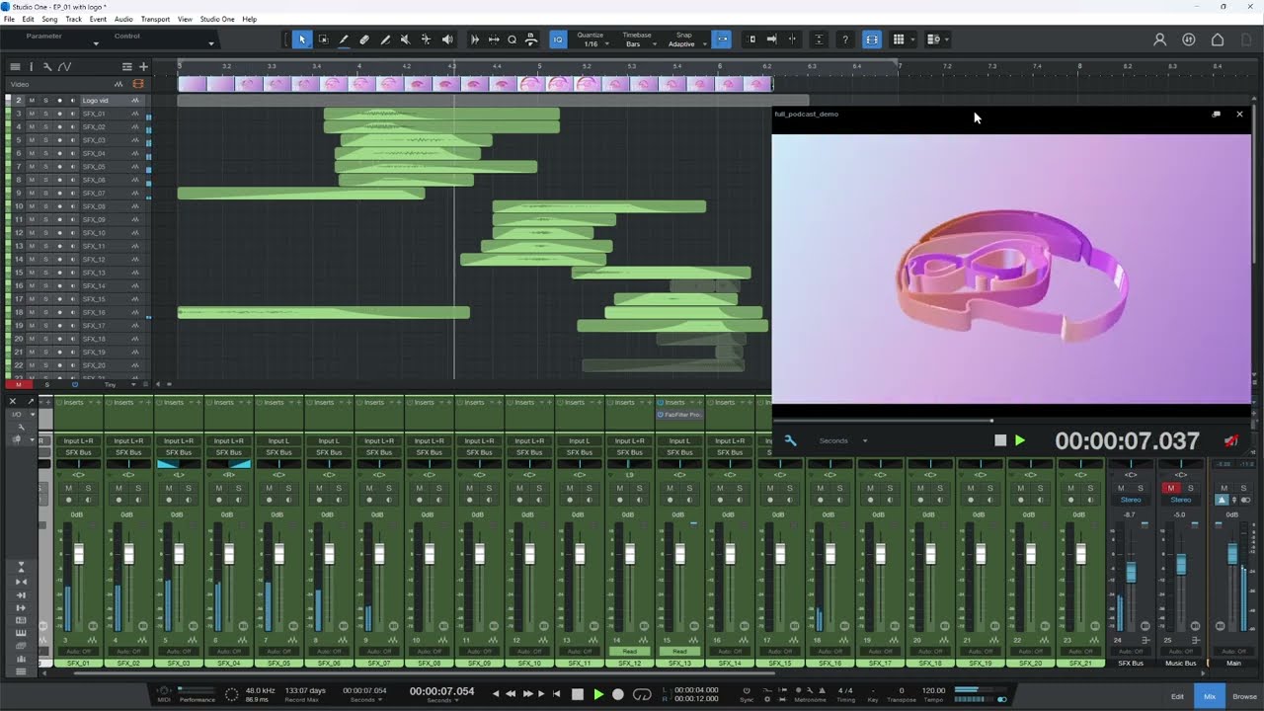Image resolution: width=1264 pixels, height=711 pixels.
Task: Select the Mute tool
Action: (x=405, y=39)
